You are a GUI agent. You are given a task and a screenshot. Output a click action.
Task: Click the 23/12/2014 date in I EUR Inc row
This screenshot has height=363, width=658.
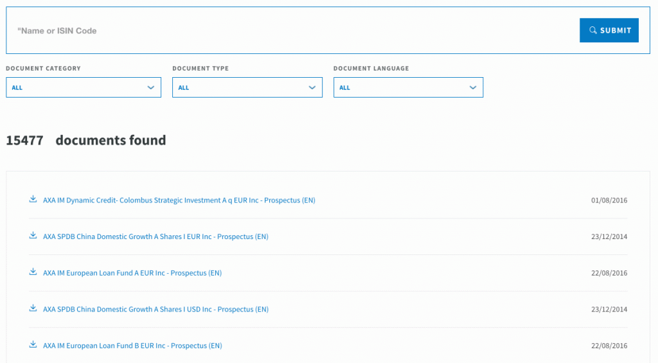point(609,236)
